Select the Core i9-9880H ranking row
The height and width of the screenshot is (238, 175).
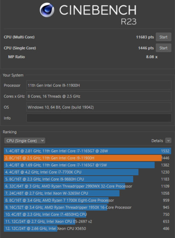tap(87, 179)
